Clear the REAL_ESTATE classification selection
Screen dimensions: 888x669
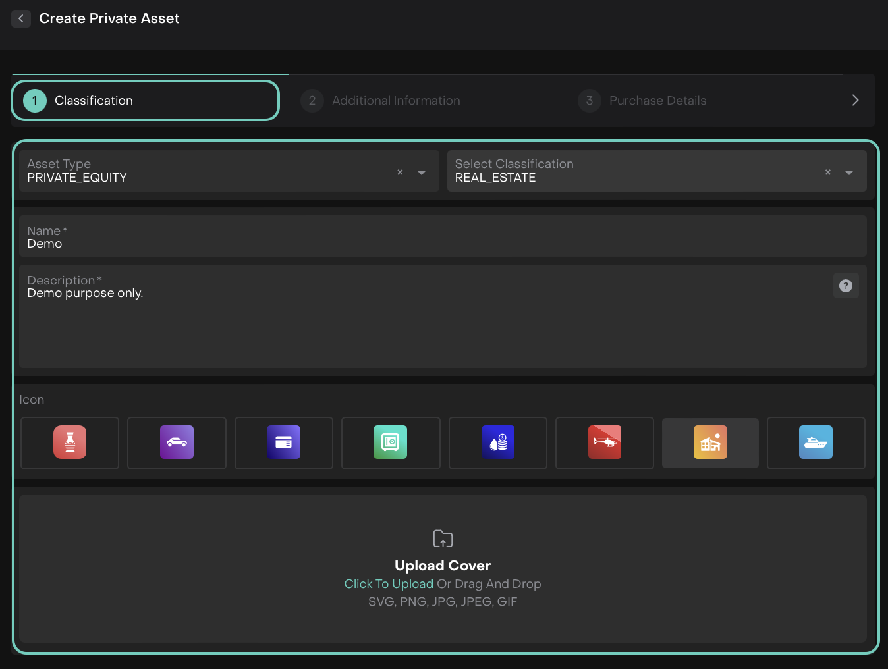828,173
